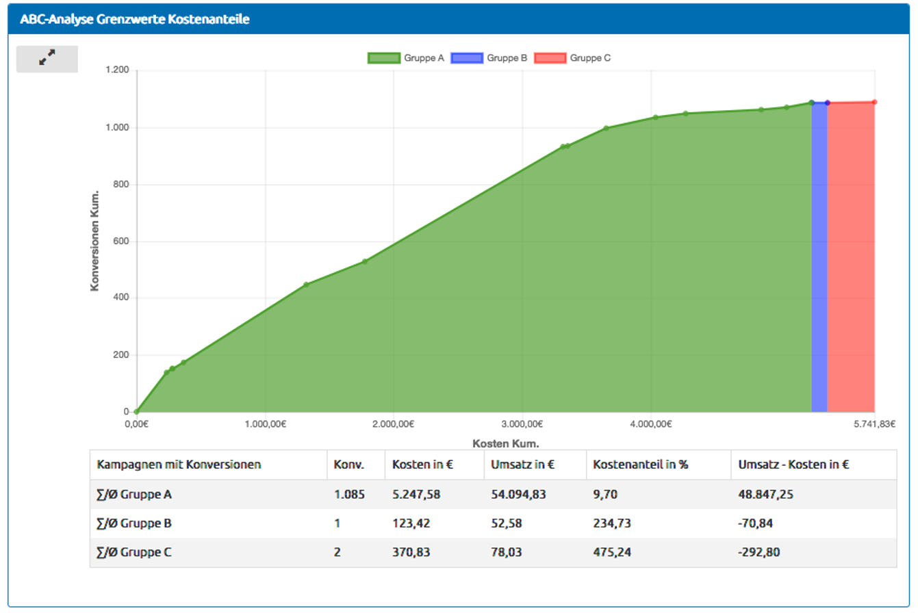This screenshot has width=918, height=613.
Task: Click the expand chart fullscreen arrows button
Action: tap(47, 59)
